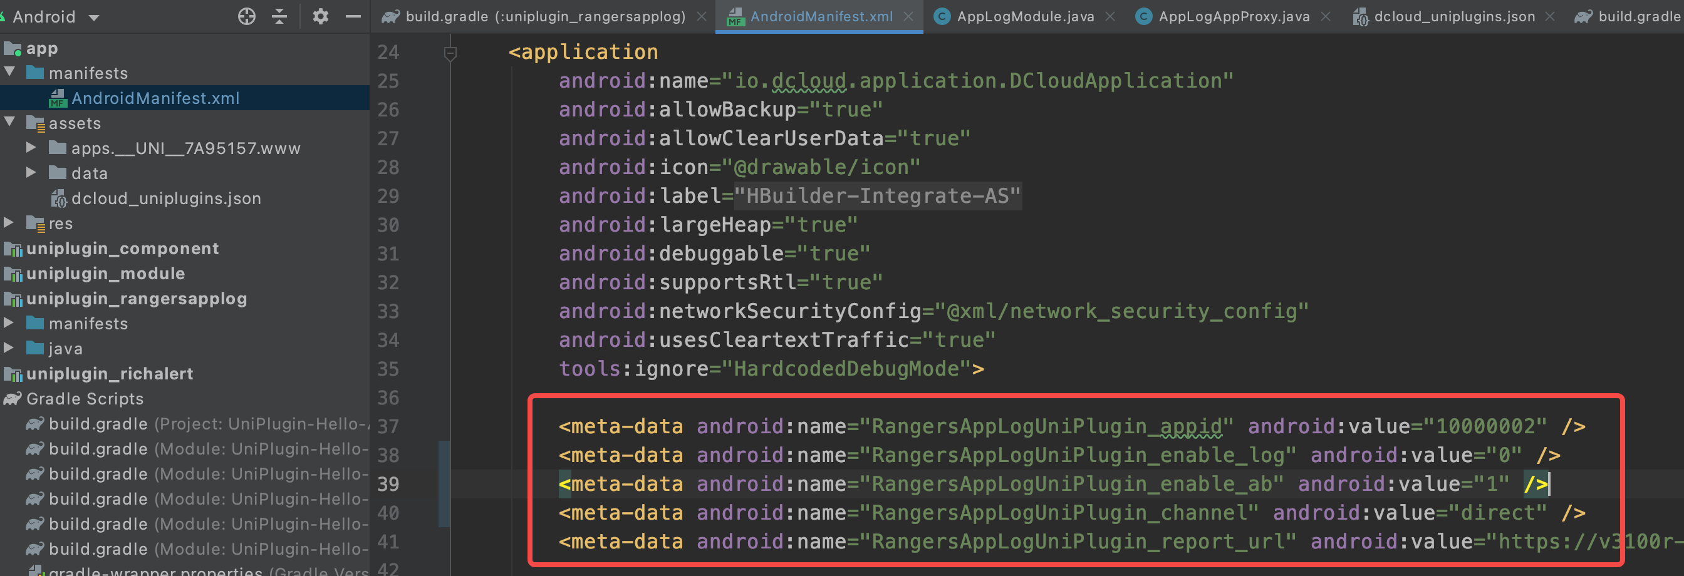Click the assets folder icon
This screenshot has width=1684, height=576.
click(x=35, y=123)
